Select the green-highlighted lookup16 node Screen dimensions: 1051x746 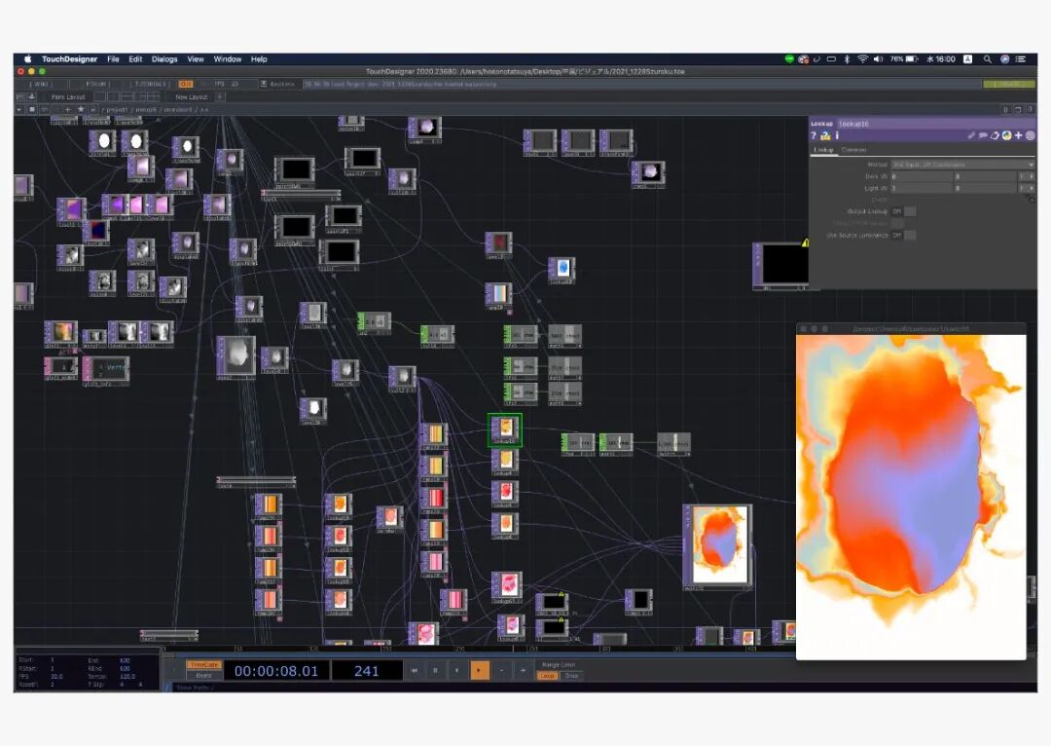point(505,430)
